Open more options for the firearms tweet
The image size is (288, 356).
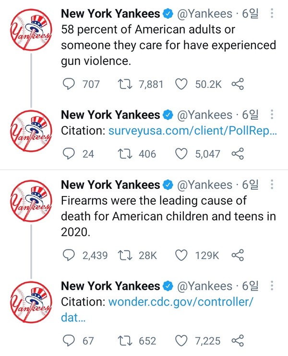pos(272,185)
